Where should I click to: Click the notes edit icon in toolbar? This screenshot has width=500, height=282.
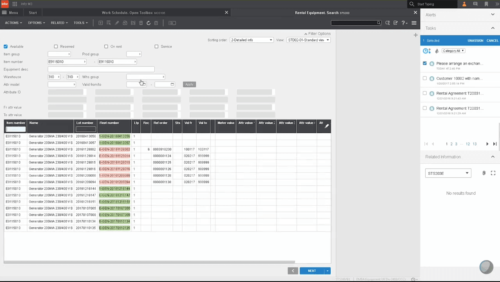coord(395,23)
